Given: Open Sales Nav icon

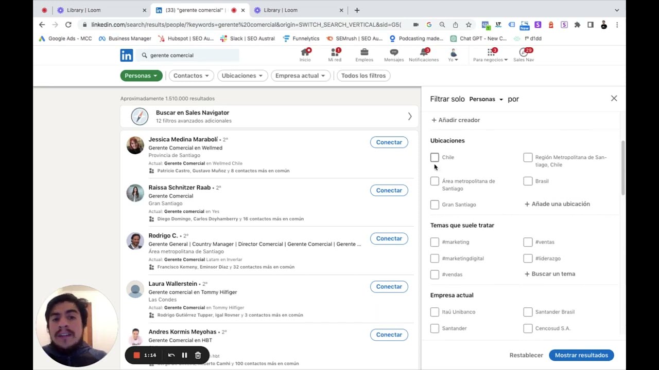Looking at the screenshot, I should point(524,55).
